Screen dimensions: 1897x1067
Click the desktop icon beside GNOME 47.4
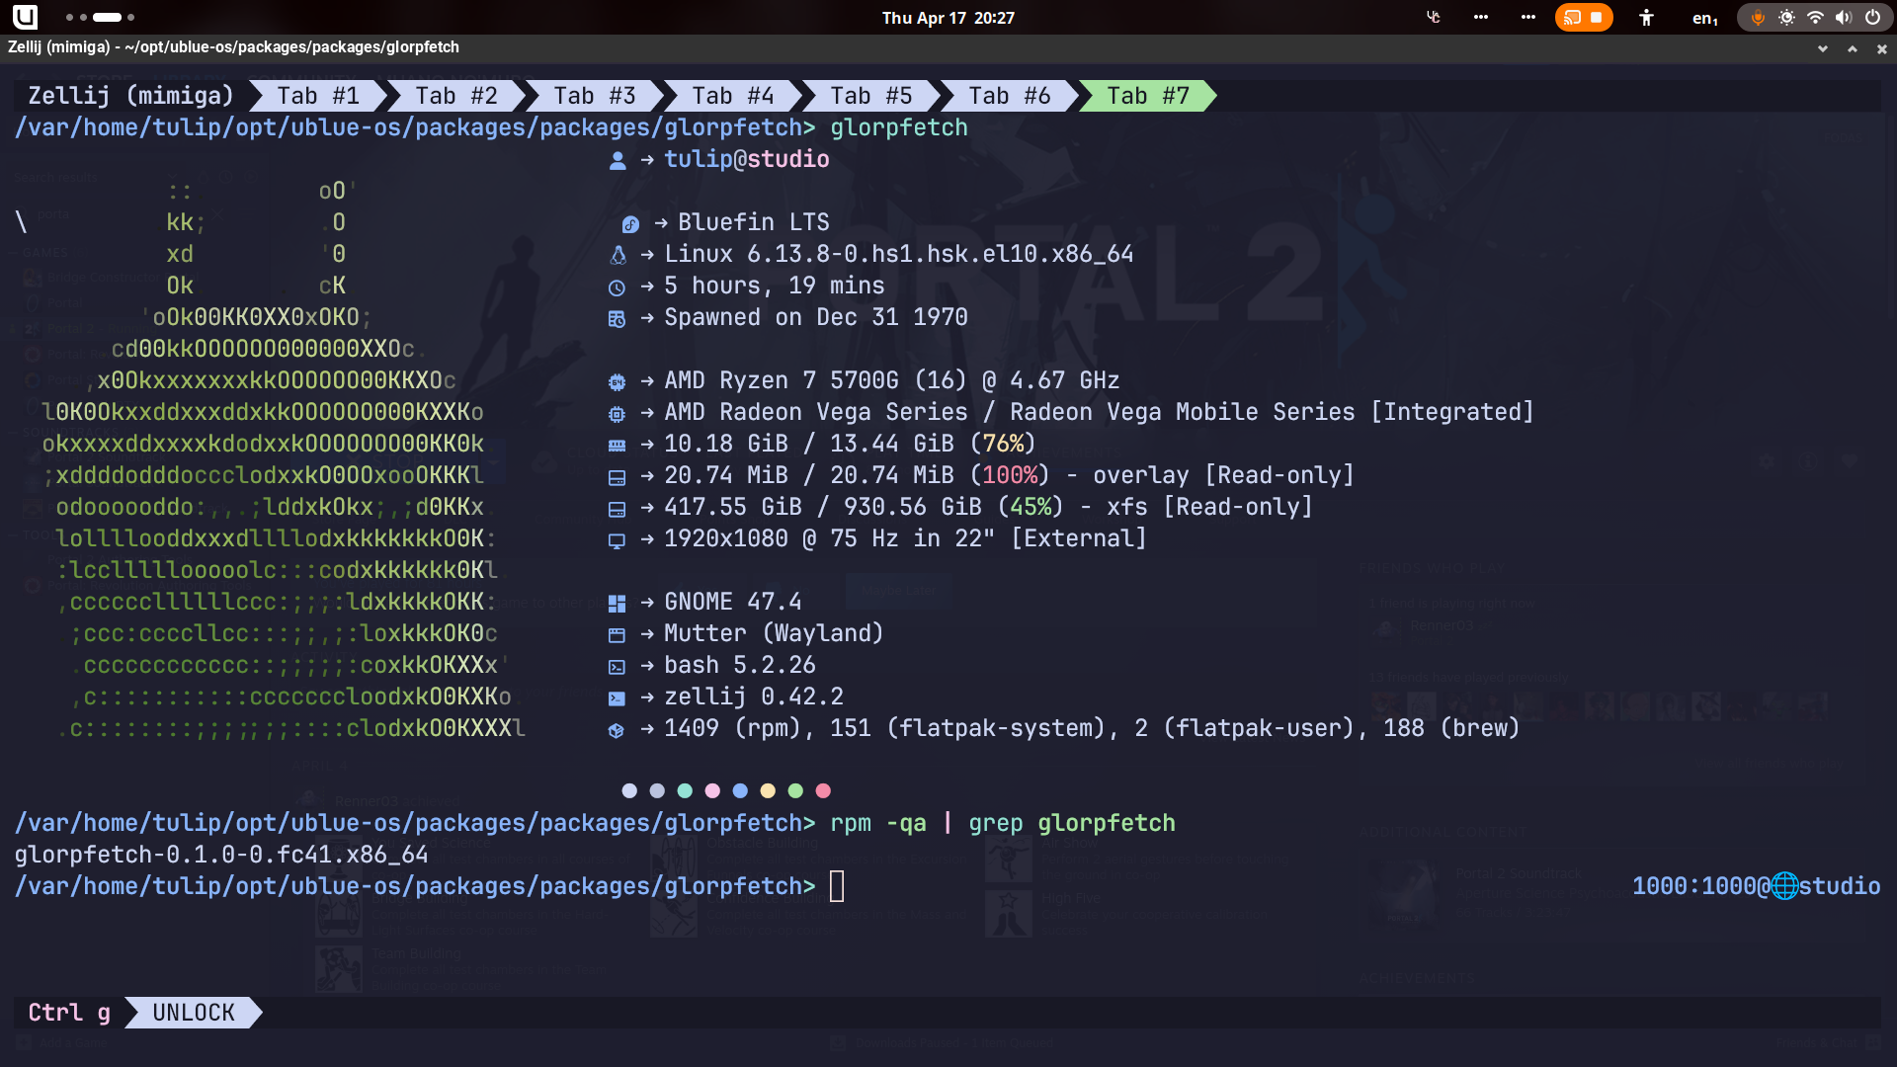617,604
